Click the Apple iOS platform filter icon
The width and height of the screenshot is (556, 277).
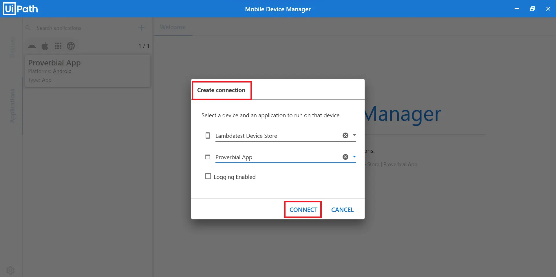[x=45, y=46]
